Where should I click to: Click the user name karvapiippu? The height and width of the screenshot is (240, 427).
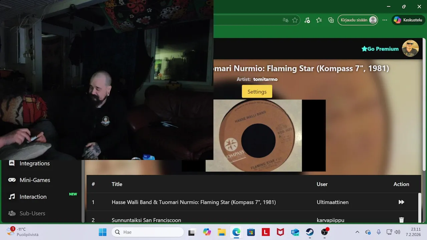[x=331, y=220]
